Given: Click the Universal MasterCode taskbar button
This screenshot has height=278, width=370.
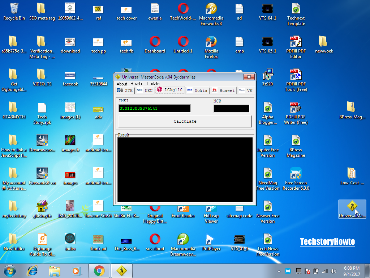Looking at the screenshot, I should tap(122, 271).
